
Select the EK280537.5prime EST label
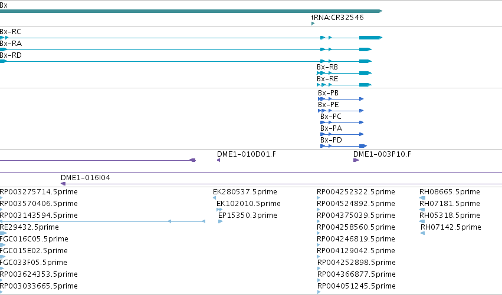coord(245,192)
